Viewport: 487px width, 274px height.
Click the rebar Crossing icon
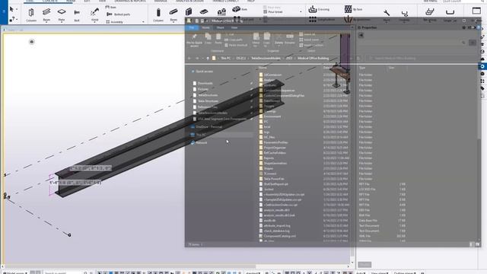[313, 9]
